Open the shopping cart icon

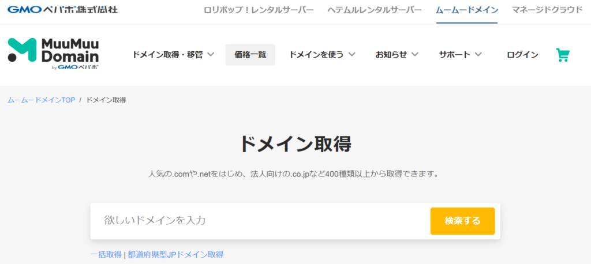pyautogui.click(x=562, y=55)
